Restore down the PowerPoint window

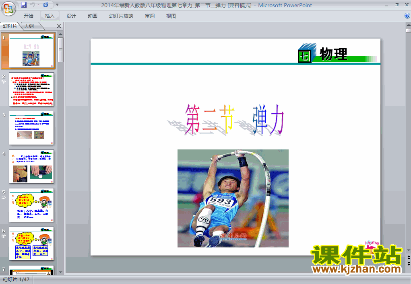pos(397,5)
